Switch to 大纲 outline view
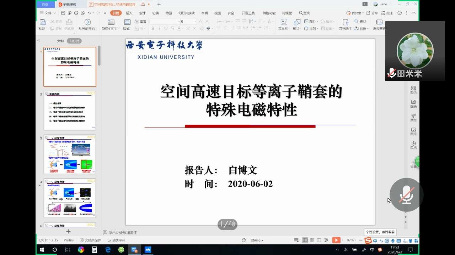This screenshot has height=255, width=455. 60,41
